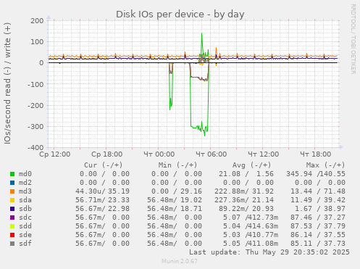Viewport: 360px width, 269px height.
Task: Click the 'Munin 2.0.67' footer text
Action: coord(180,261)
